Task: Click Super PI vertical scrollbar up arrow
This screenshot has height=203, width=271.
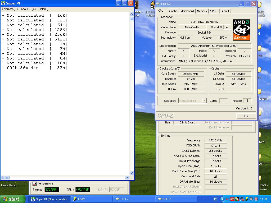Action: [x=132, y=14]
